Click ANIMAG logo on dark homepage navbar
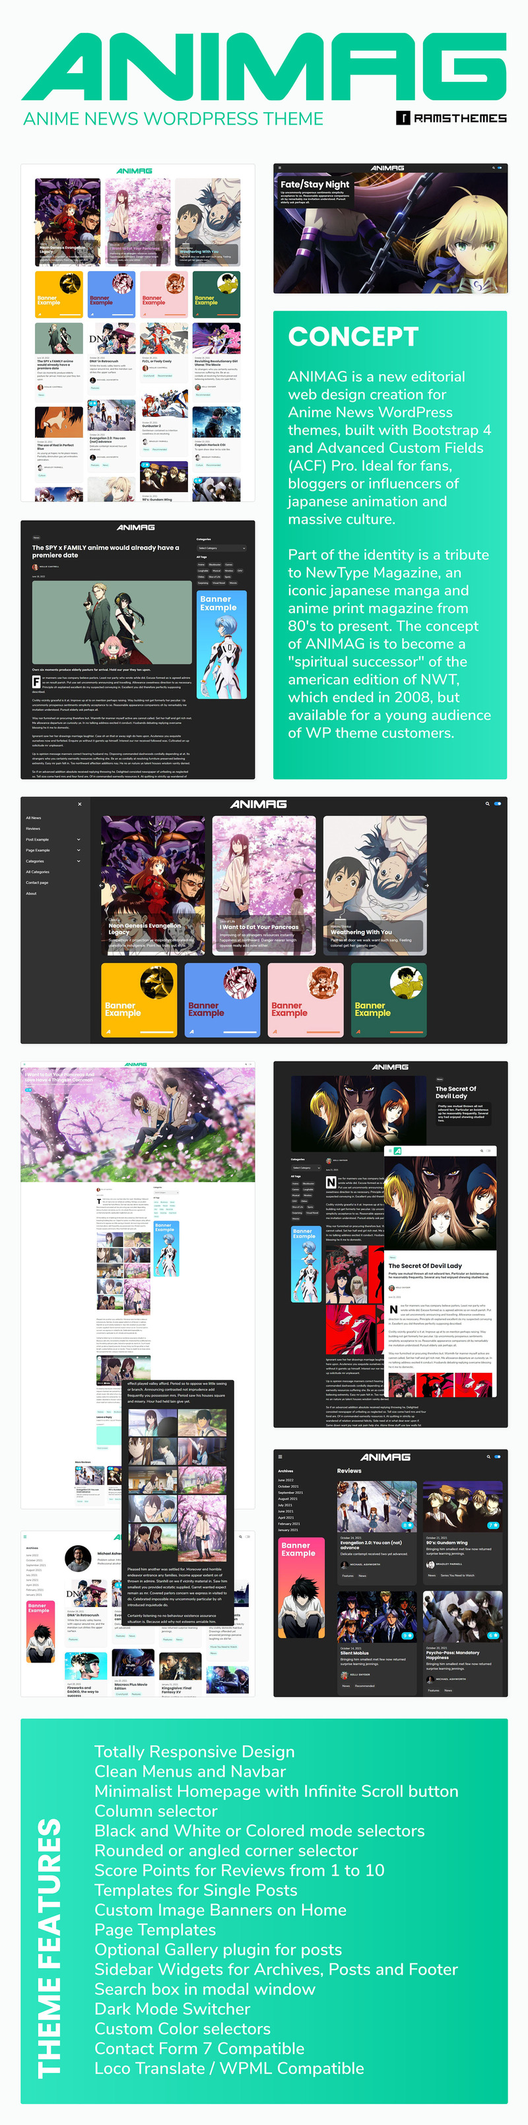Screen dimensions: 528x2125 click(x=258, y=804)
